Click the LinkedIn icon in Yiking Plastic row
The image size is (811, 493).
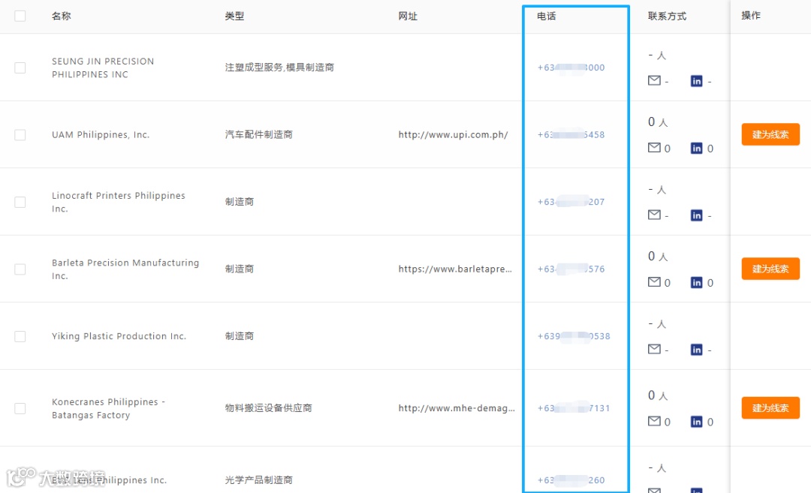(697, 350)
